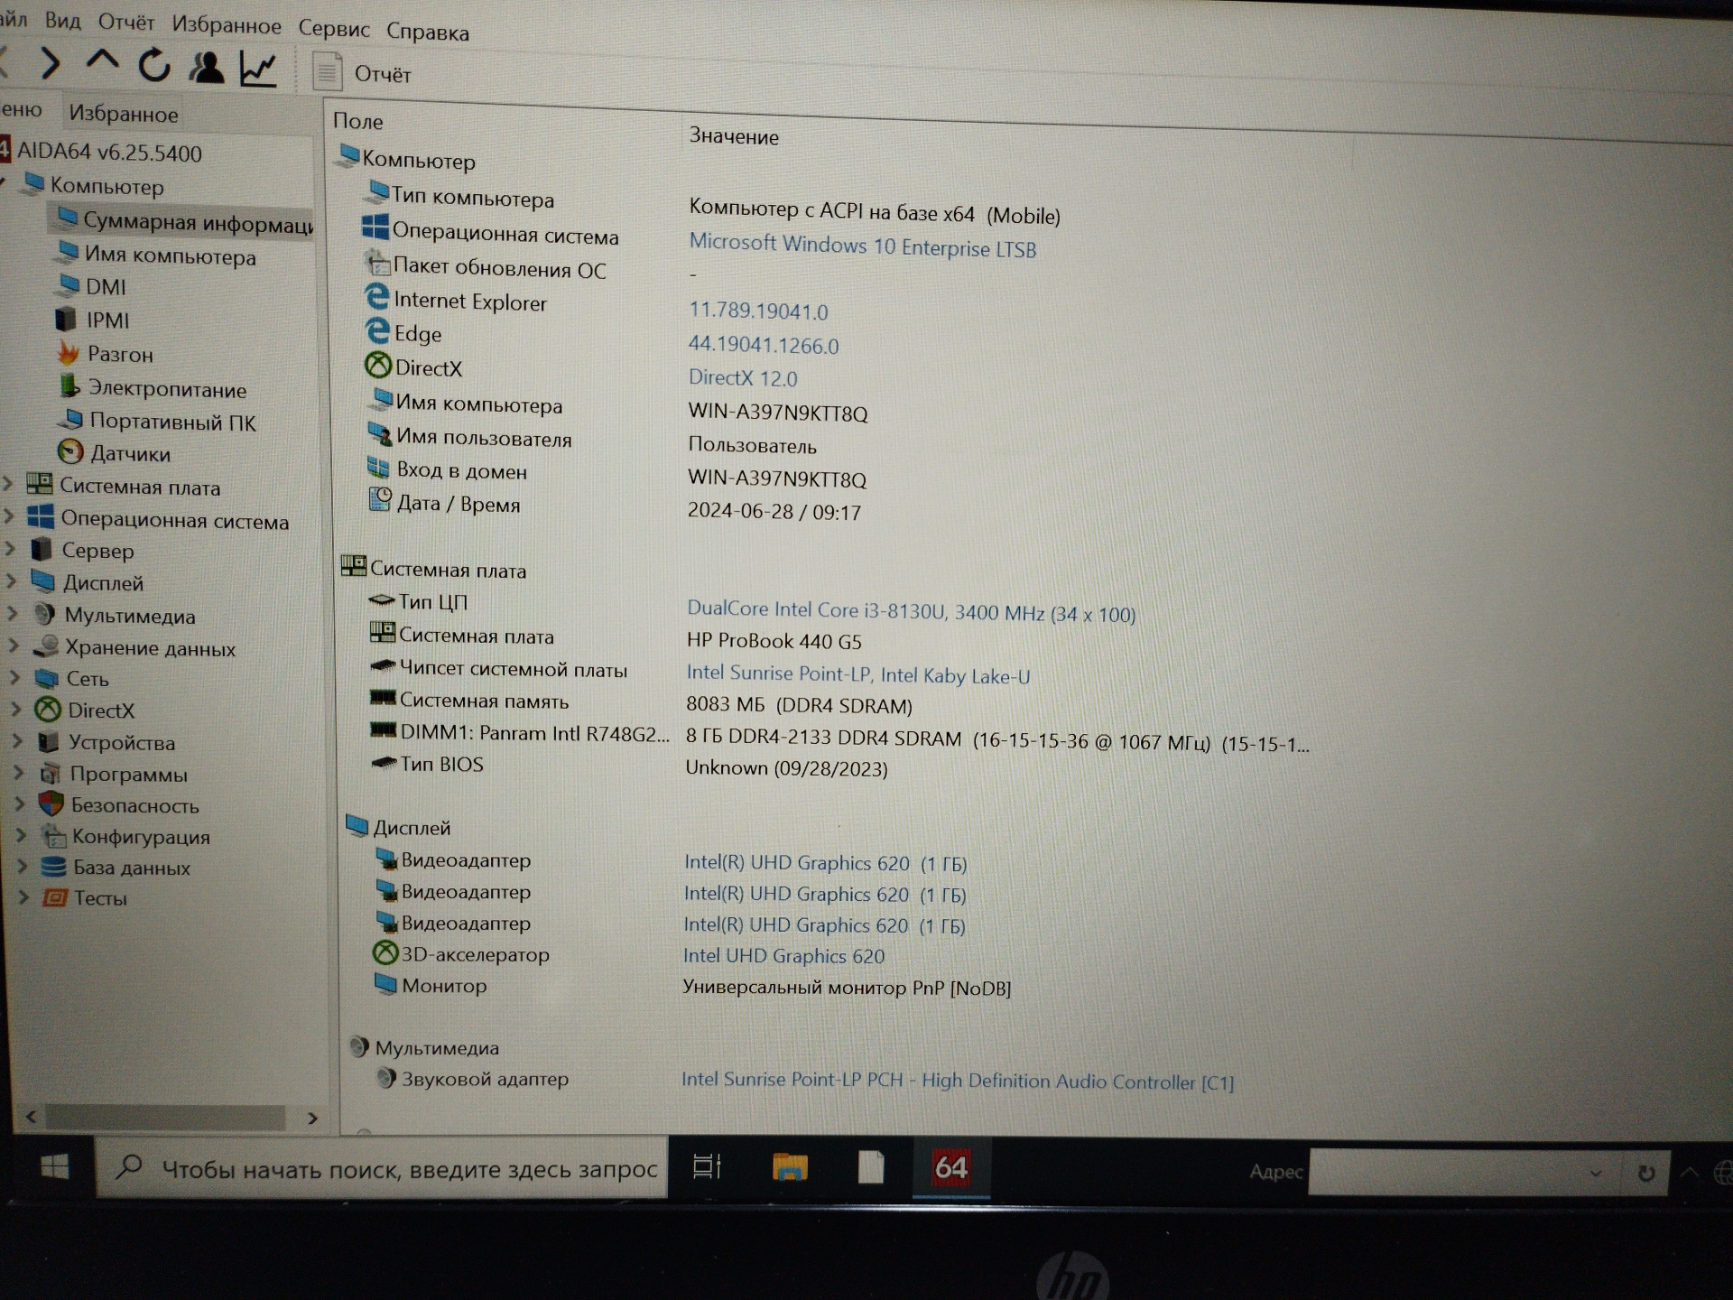Click the DirectX Xbox icon in list
Image resolution: width=1733 pixels, height=1300 pixels.
[x=377, y=365]
